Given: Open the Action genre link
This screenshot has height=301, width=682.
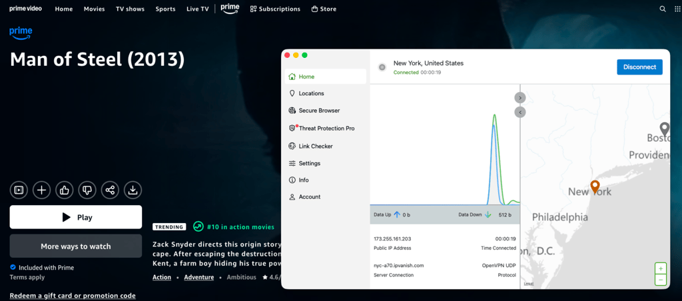Looking at the screenshot, I should coord(162,277).
